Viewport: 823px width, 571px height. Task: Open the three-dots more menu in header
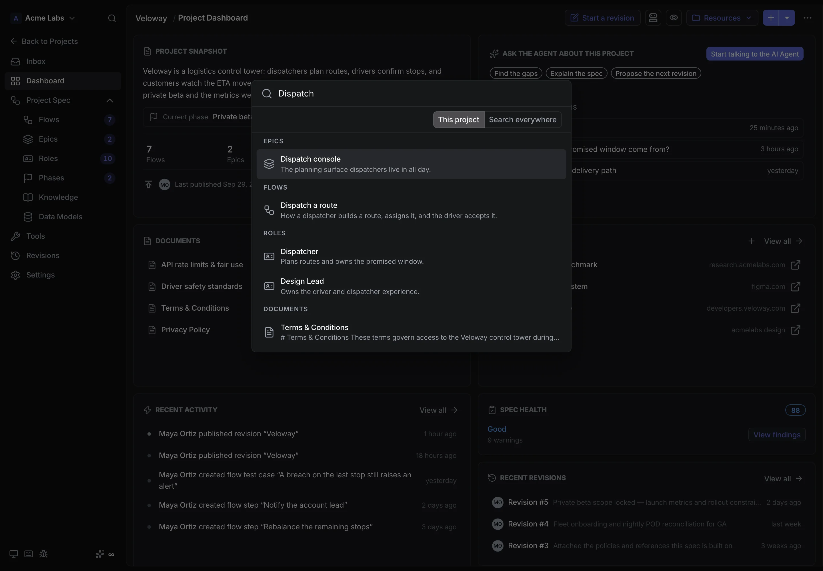tap(807, 18)
